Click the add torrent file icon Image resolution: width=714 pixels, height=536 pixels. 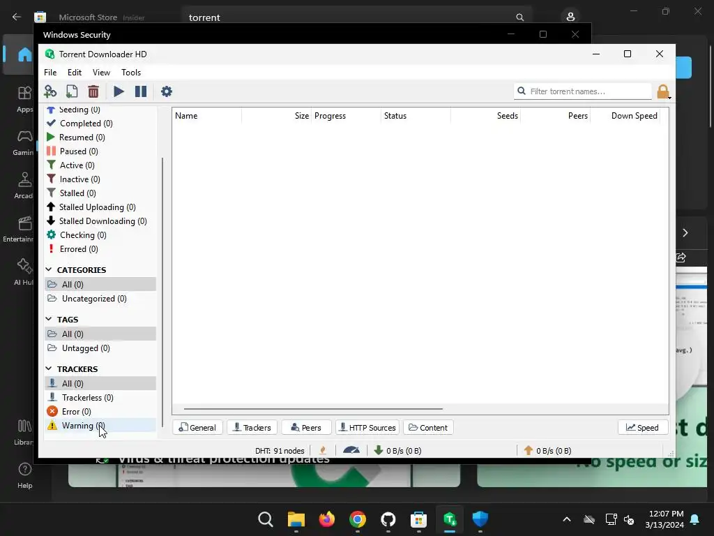[x=72, y=91]
